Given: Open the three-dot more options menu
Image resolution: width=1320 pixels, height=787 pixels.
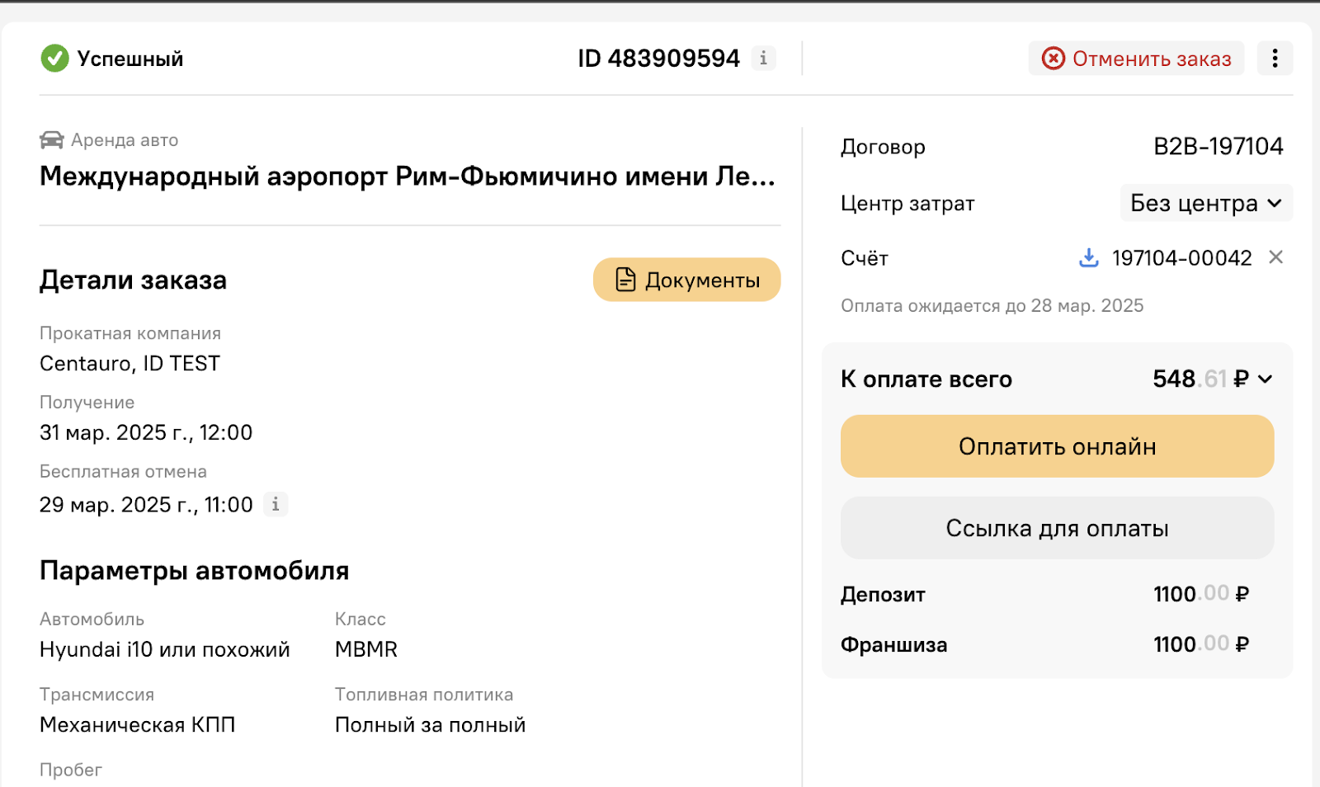Looking at the screenshot, I should point(1275,59).
